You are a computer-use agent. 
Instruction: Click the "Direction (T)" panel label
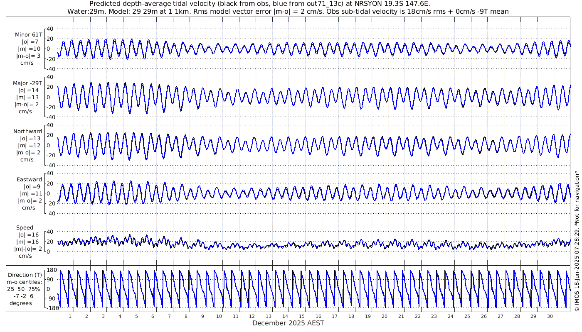25,275
